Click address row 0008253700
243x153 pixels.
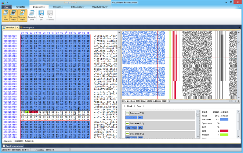coord(10,71)
